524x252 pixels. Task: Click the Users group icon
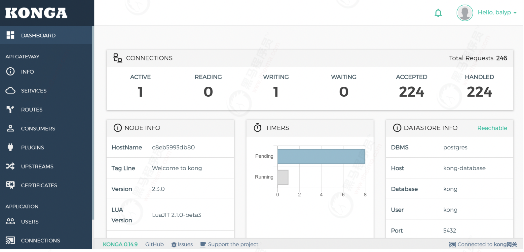coord(11,221)
